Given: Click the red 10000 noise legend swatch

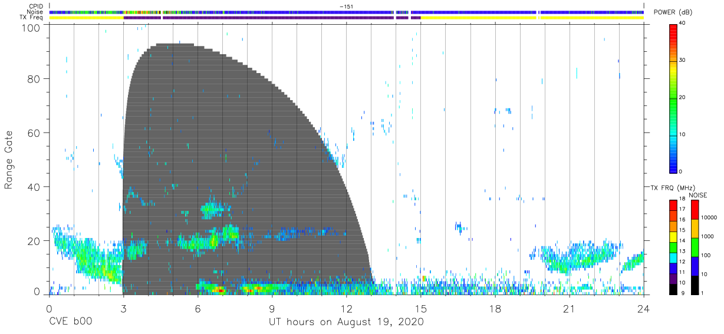Looking at the screenshot, I should [694, 210].
